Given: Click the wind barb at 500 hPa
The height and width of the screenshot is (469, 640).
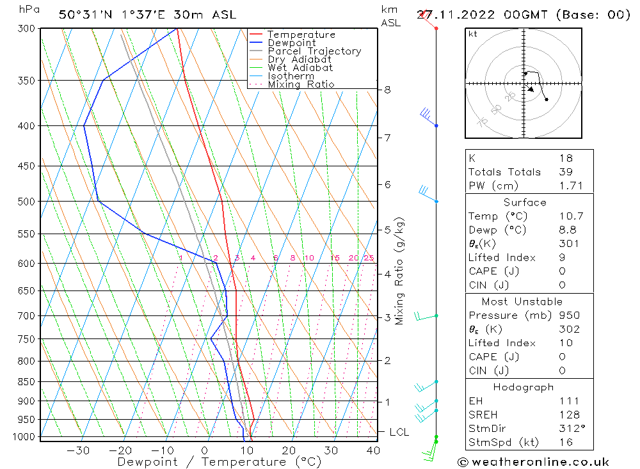Looking at the screenshot, I should [x=428, y=195].
